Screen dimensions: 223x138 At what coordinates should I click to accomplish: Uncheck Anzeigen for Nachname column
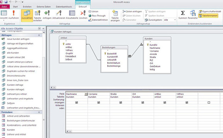click(76, 102)
